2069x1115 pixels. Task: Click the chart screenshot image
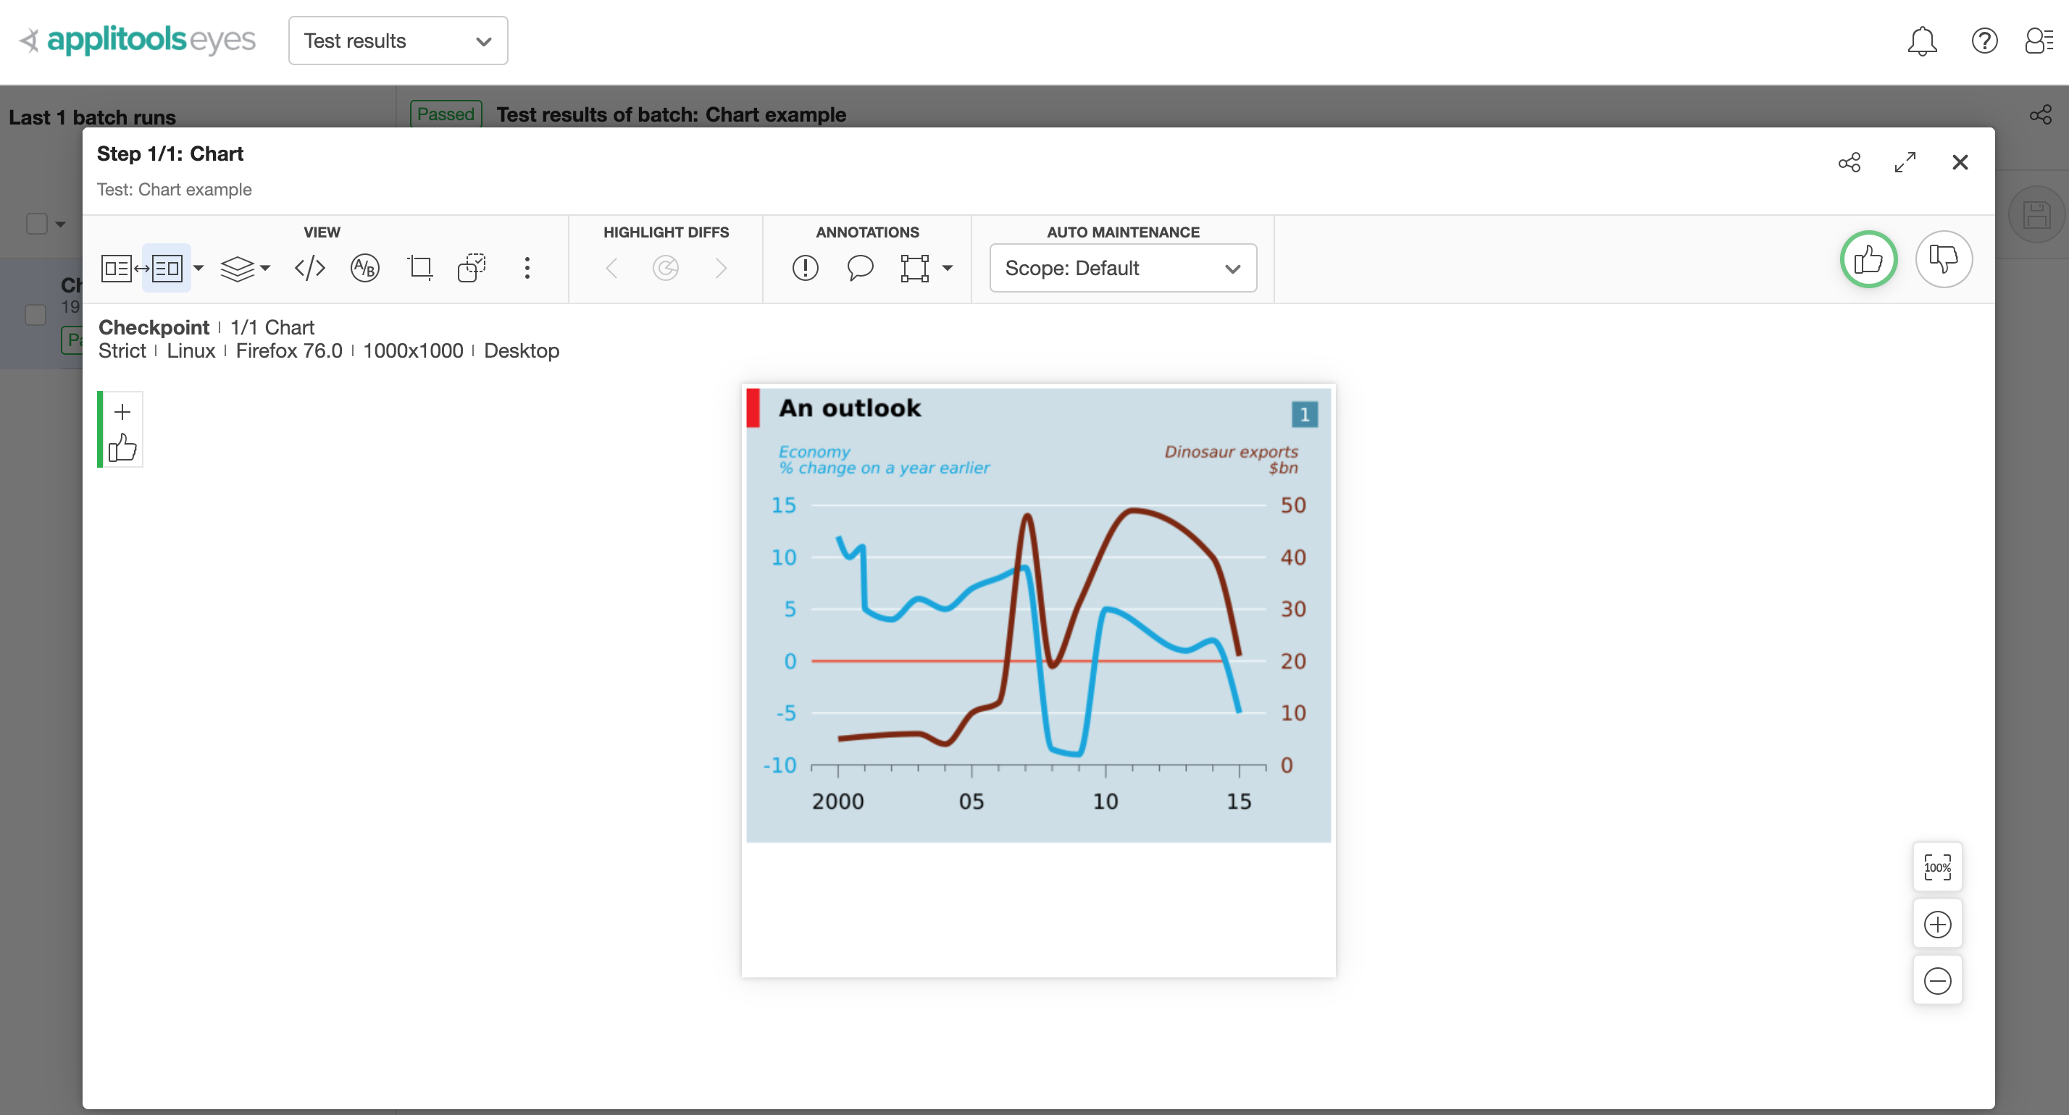(x=1037, y=615)
